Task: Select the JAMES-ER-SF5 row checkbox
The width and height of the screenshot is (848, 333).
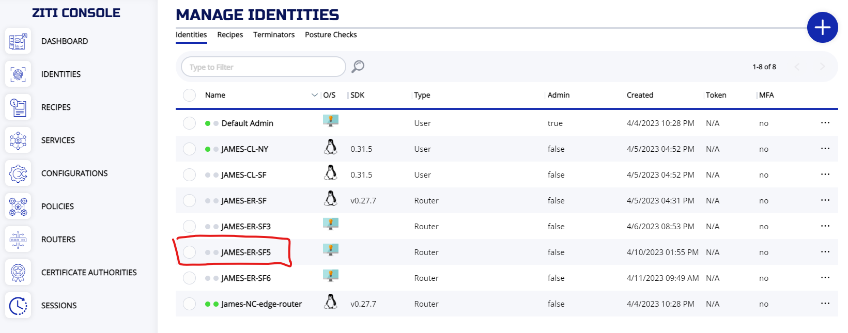Action: pyautogui.click(x=190, y=252)
